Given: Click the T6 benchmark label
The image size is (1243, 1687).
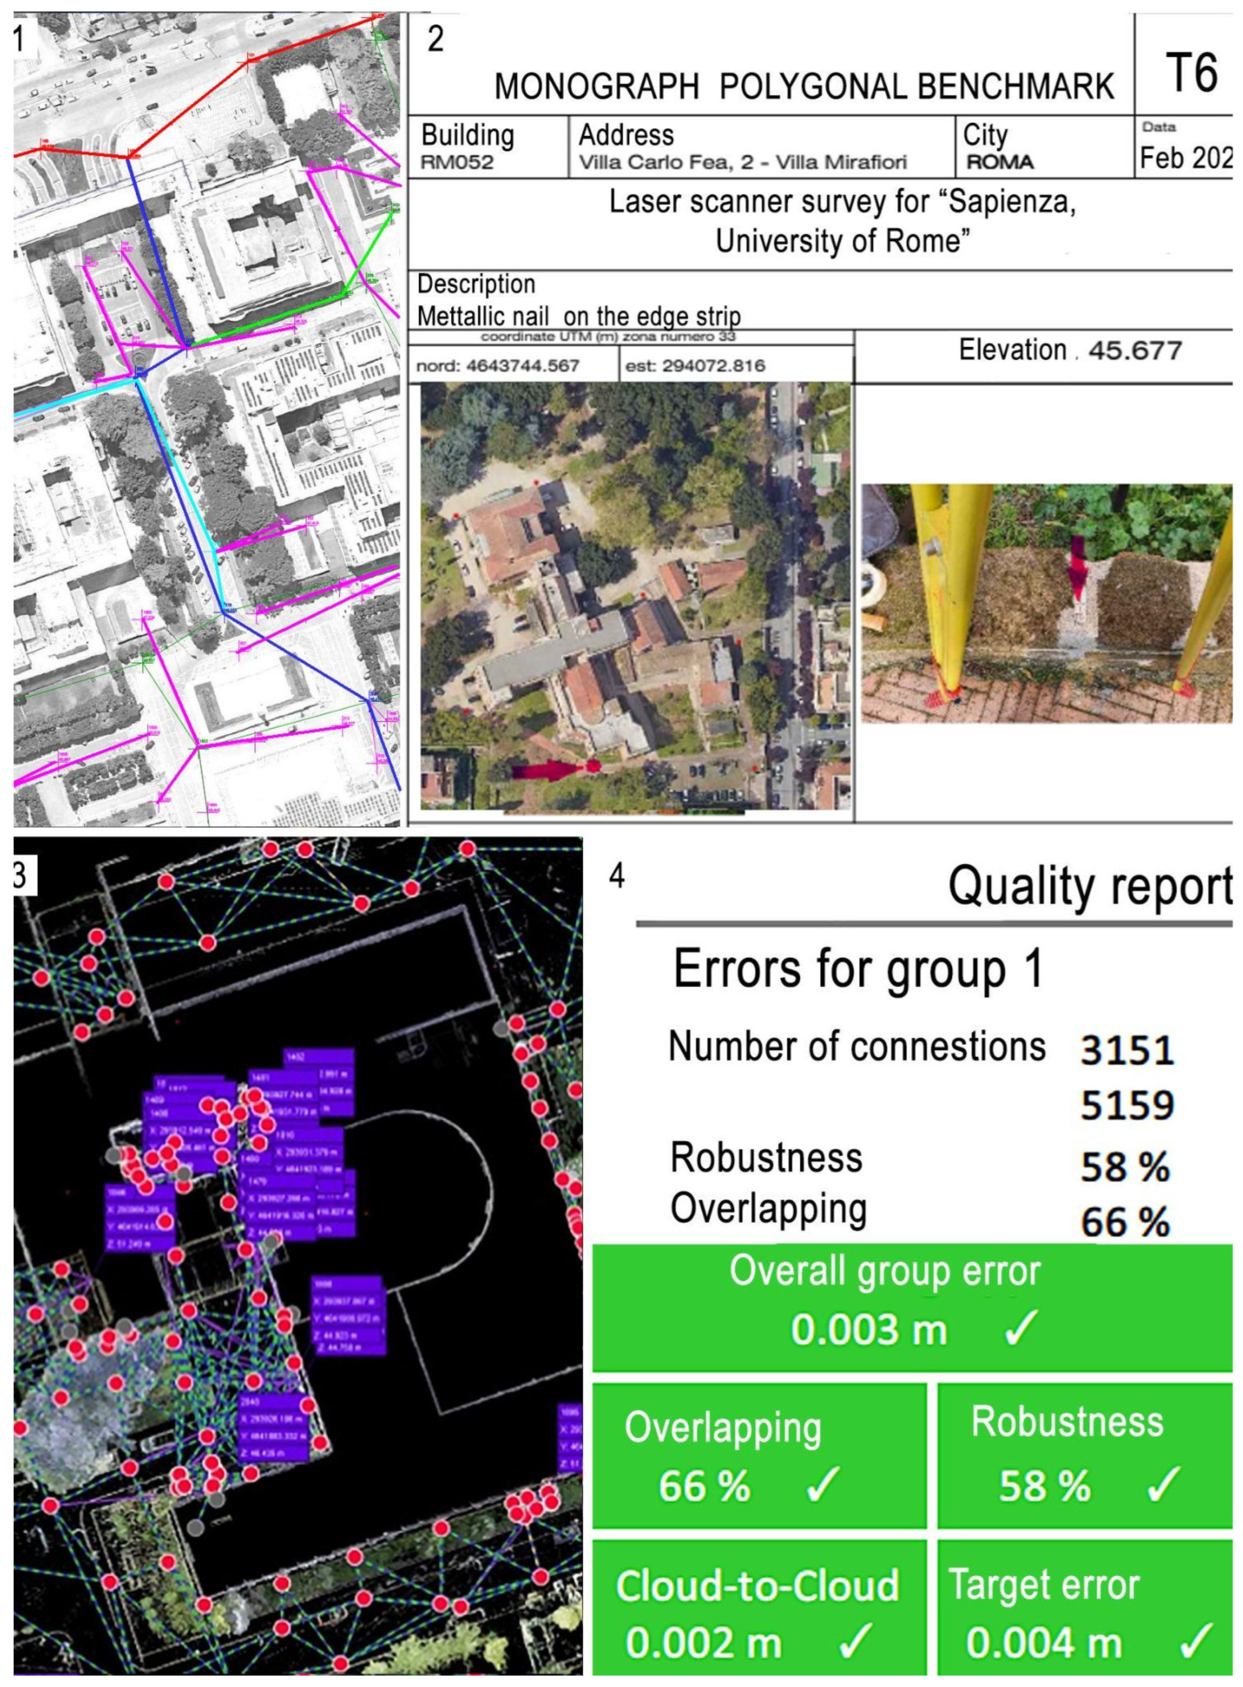Looking at the screenshot, I should (x=1191, y=74).
